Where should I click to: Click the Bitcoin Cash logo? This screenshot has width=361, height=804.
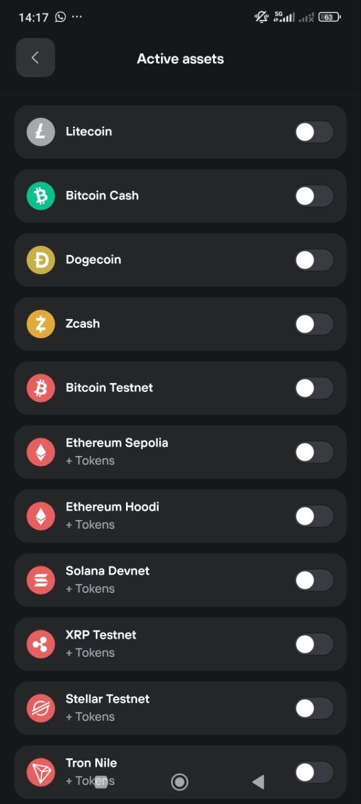[40, 195]
